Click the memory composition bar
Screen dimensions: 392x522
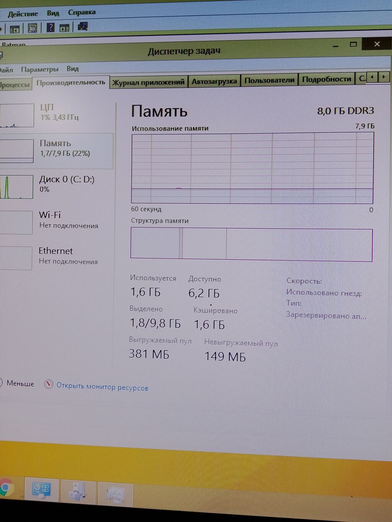(x=252, y=245)
